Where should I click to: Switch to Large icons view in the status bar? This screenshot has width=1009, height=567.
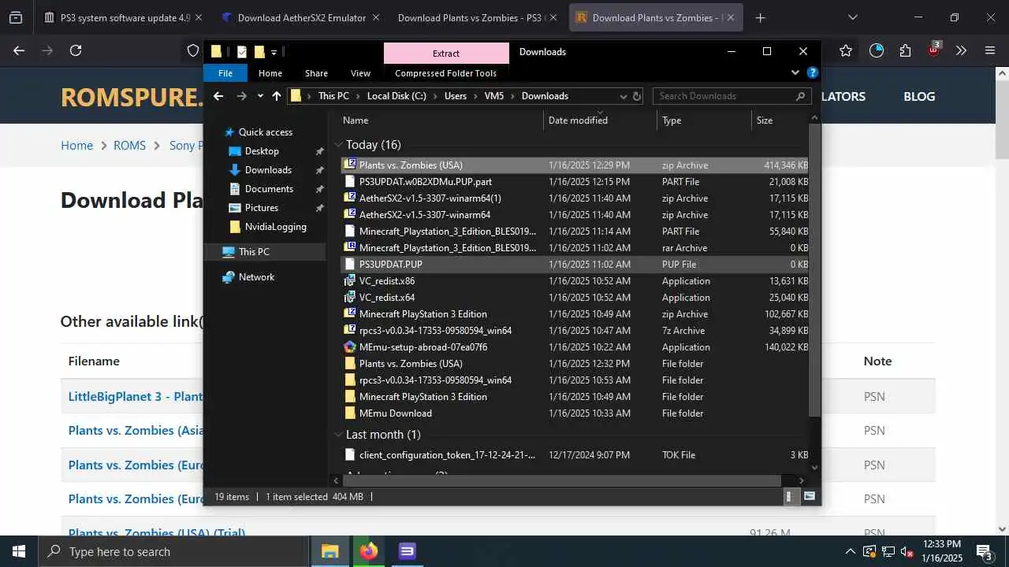point(809,497)
